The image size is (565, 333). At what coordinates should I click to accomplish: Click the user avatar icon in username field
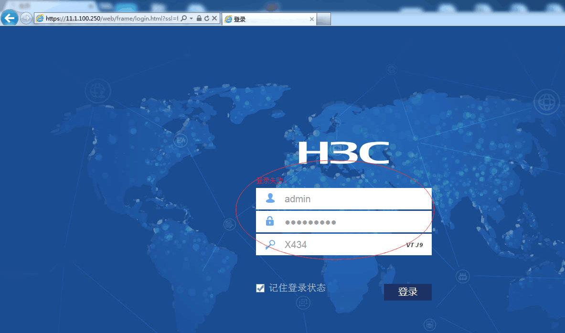tap(270, 198)
